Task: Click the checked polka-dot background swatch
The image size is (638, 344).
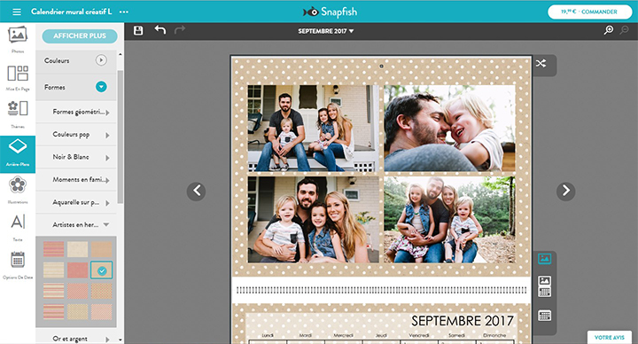Action: pyautogui.click(x=101, y=270)
